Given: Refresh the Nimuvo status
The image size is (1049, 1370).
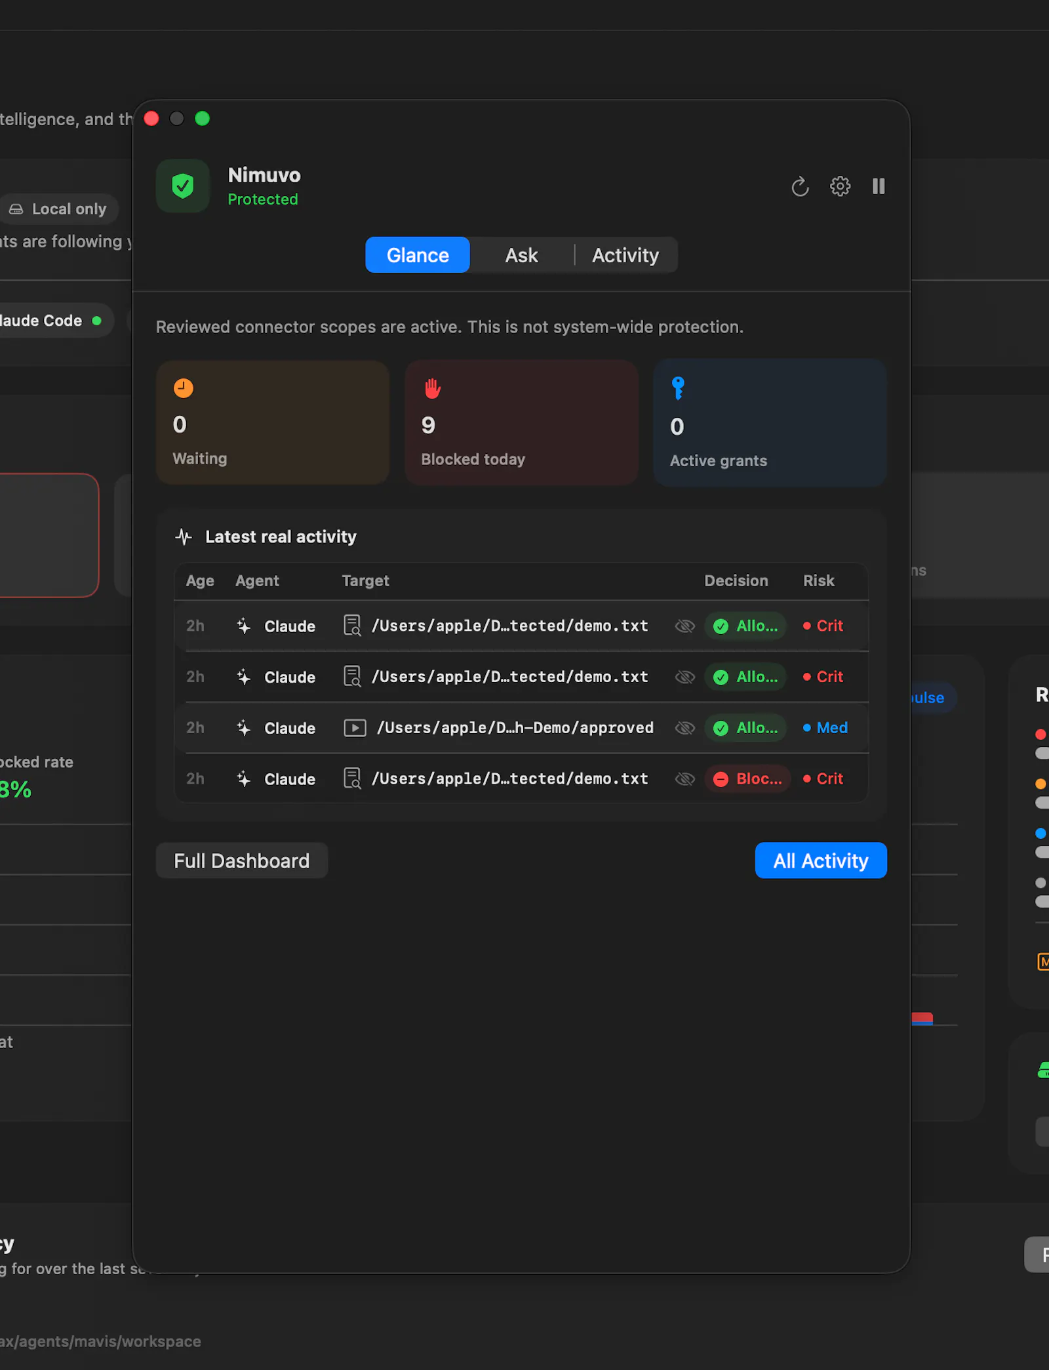Looking at the screenshot, I should click(x=800, y=187).
